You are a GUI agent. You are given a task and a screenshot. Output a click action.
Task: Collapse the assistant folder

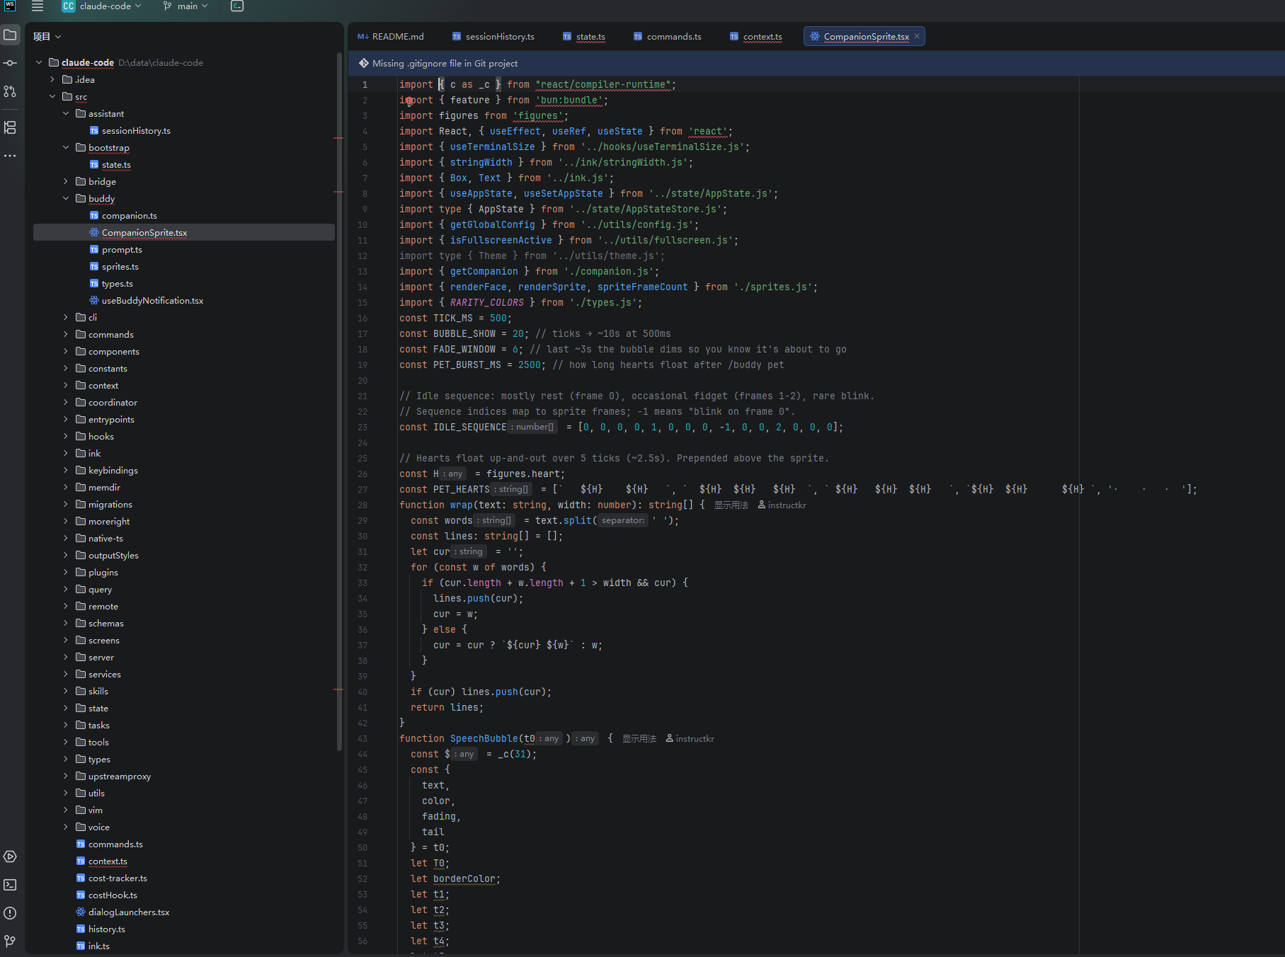[66, 113]
